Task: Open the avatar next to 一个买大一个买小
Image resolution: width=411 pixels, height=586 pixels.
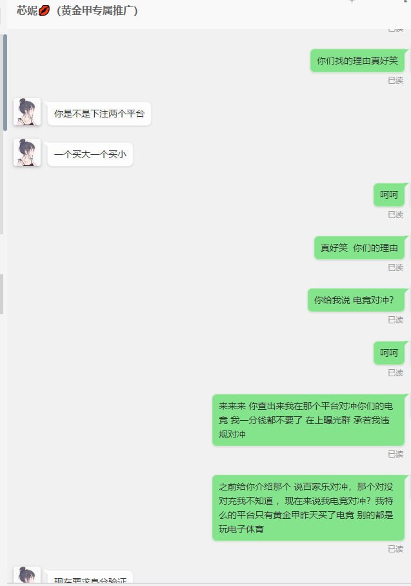Action: (27, 152)
